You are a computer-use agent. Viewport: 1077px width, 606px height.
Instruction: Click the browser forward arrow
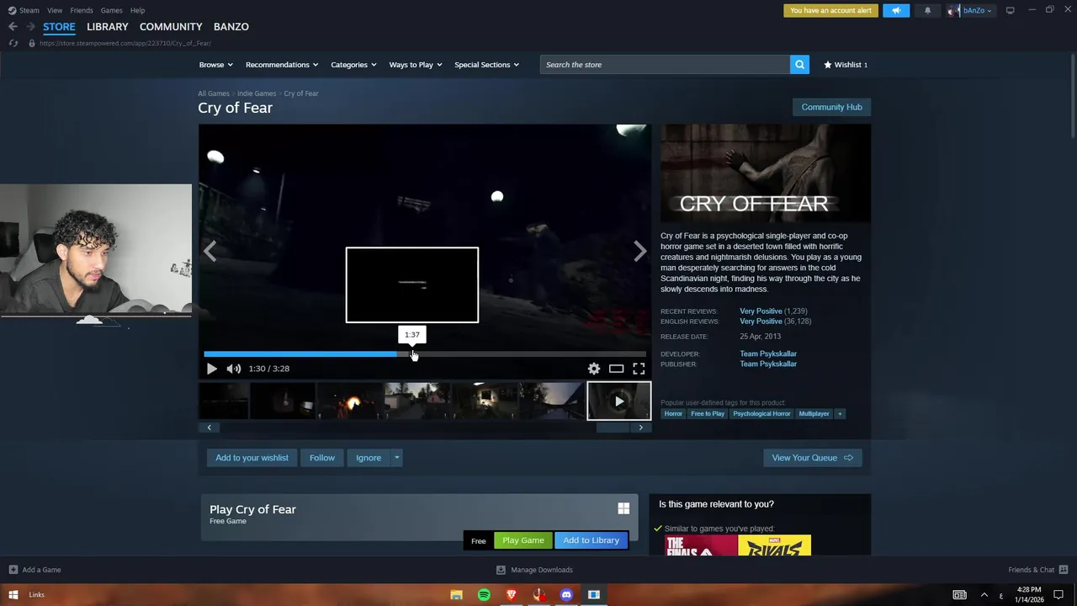tap(30, 27)
